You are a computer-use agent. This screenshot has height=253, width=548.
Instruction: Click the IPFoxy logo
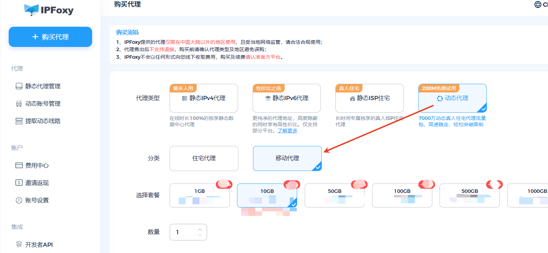pyautogui.click(x=49, y=10)
